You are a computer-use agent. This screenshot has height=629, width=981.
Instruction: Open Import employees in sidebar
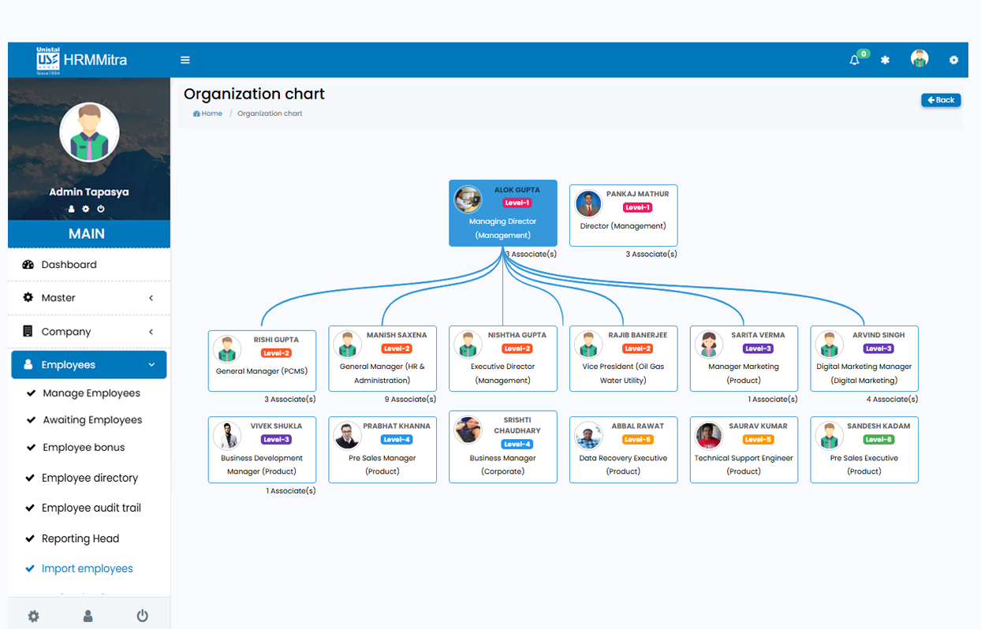coord(87,568)
